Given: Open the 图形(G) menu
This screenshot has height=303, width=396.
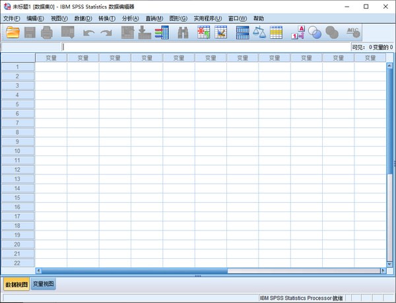Looking at the screenshot, I should click(x=178, y=18).
